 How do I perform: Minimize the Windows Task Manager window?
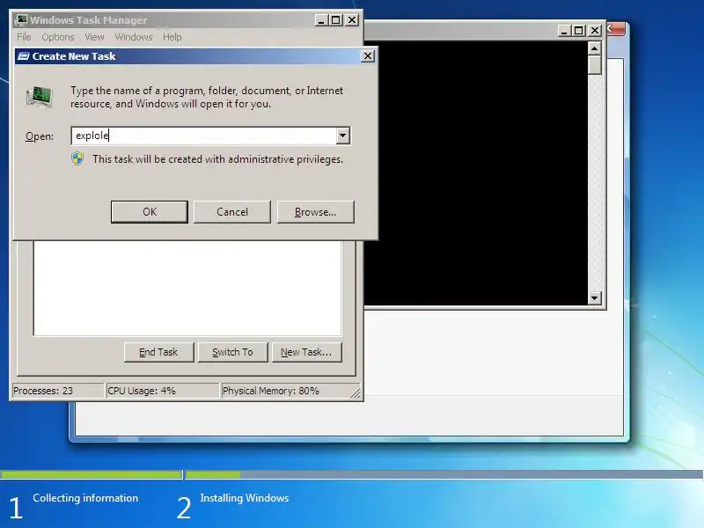(x=321, y=19)
